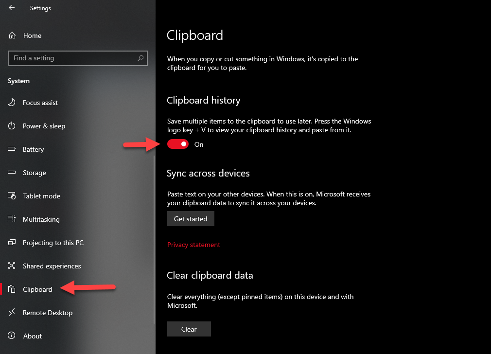Turn off the Clipboard history toggle
The image size is (491, 354).
tap(178, 144)
